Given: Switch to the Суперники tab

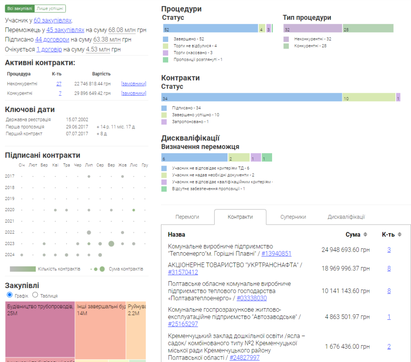Looking at the screenshot, I should tap(293, 217).
